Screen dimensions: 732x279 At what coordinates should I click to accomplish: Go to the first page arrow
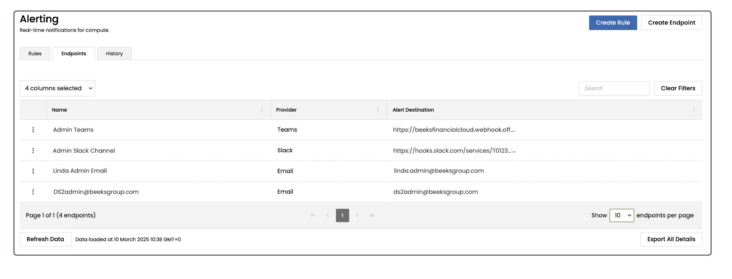313,215
